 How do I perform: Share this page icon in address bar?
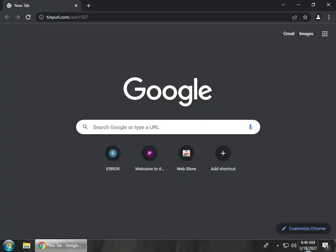(x=295, y=17)
